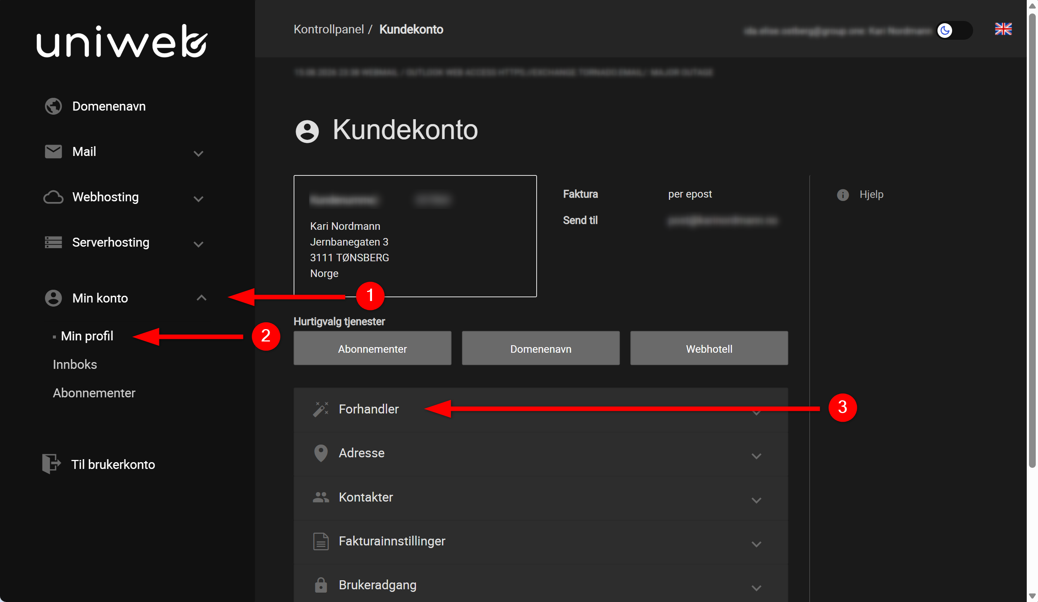
Task: Click the Serverhosting server icon
Action: tap(53, 242)
